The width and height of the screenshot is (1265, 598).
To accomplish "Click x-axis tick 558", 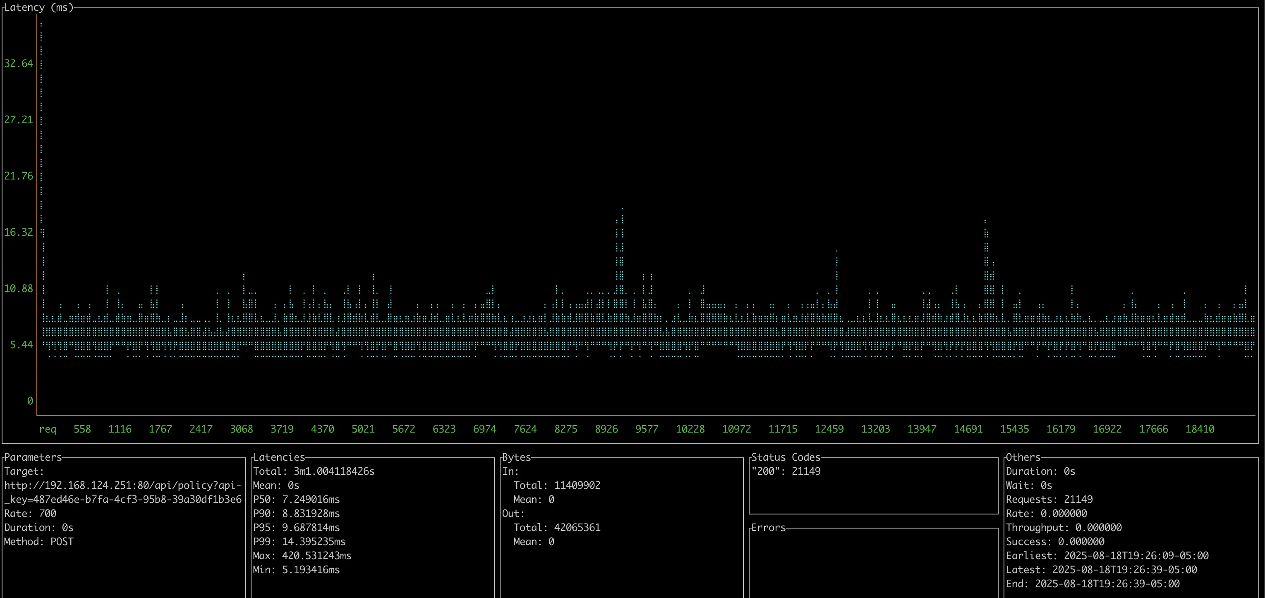I will coord(82,429).
